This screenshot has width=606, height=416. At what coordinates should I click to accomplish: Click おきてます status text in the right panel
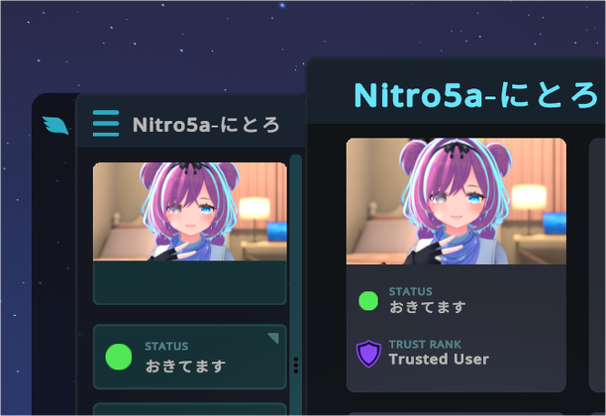[x=428, y=307]
